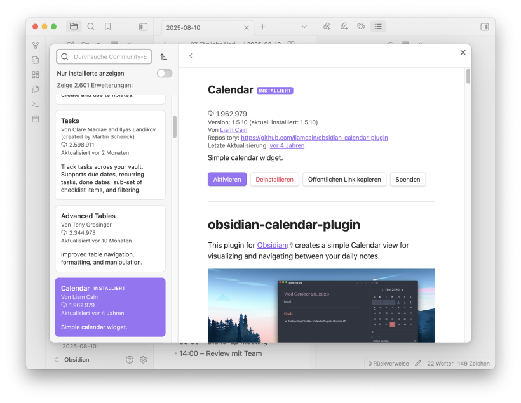Screen dimensions: 521x403
Task: Open the Obsidian vault switcher
Action: tap(72, 359)
